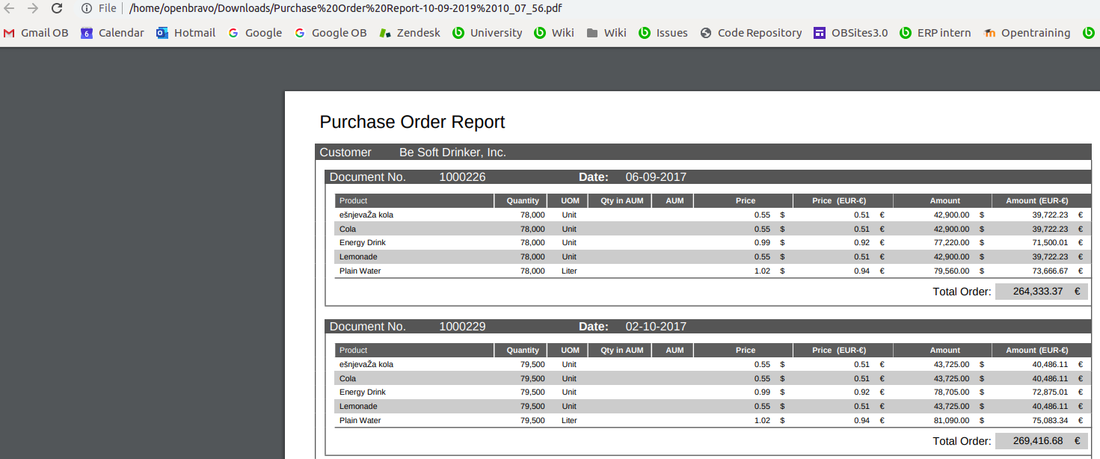This screenshot has width=1100, height=459.
Task: Open the OBSites3.0 bookmark
Action: [851, 33]
